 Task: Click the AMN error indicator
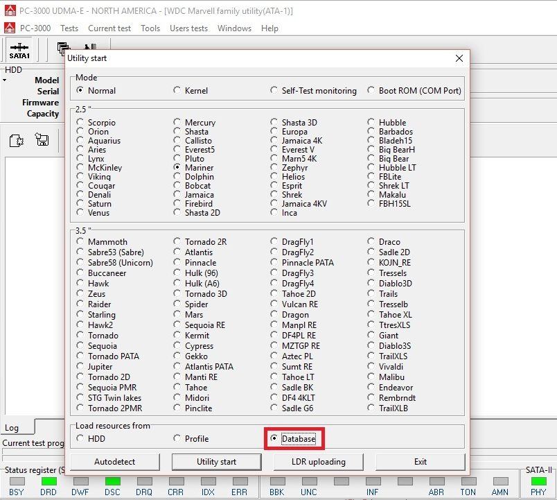pos(500,481)
